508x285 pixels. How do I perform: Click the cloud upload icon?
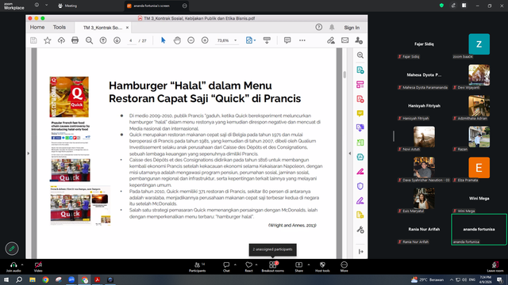coord(61,40)
